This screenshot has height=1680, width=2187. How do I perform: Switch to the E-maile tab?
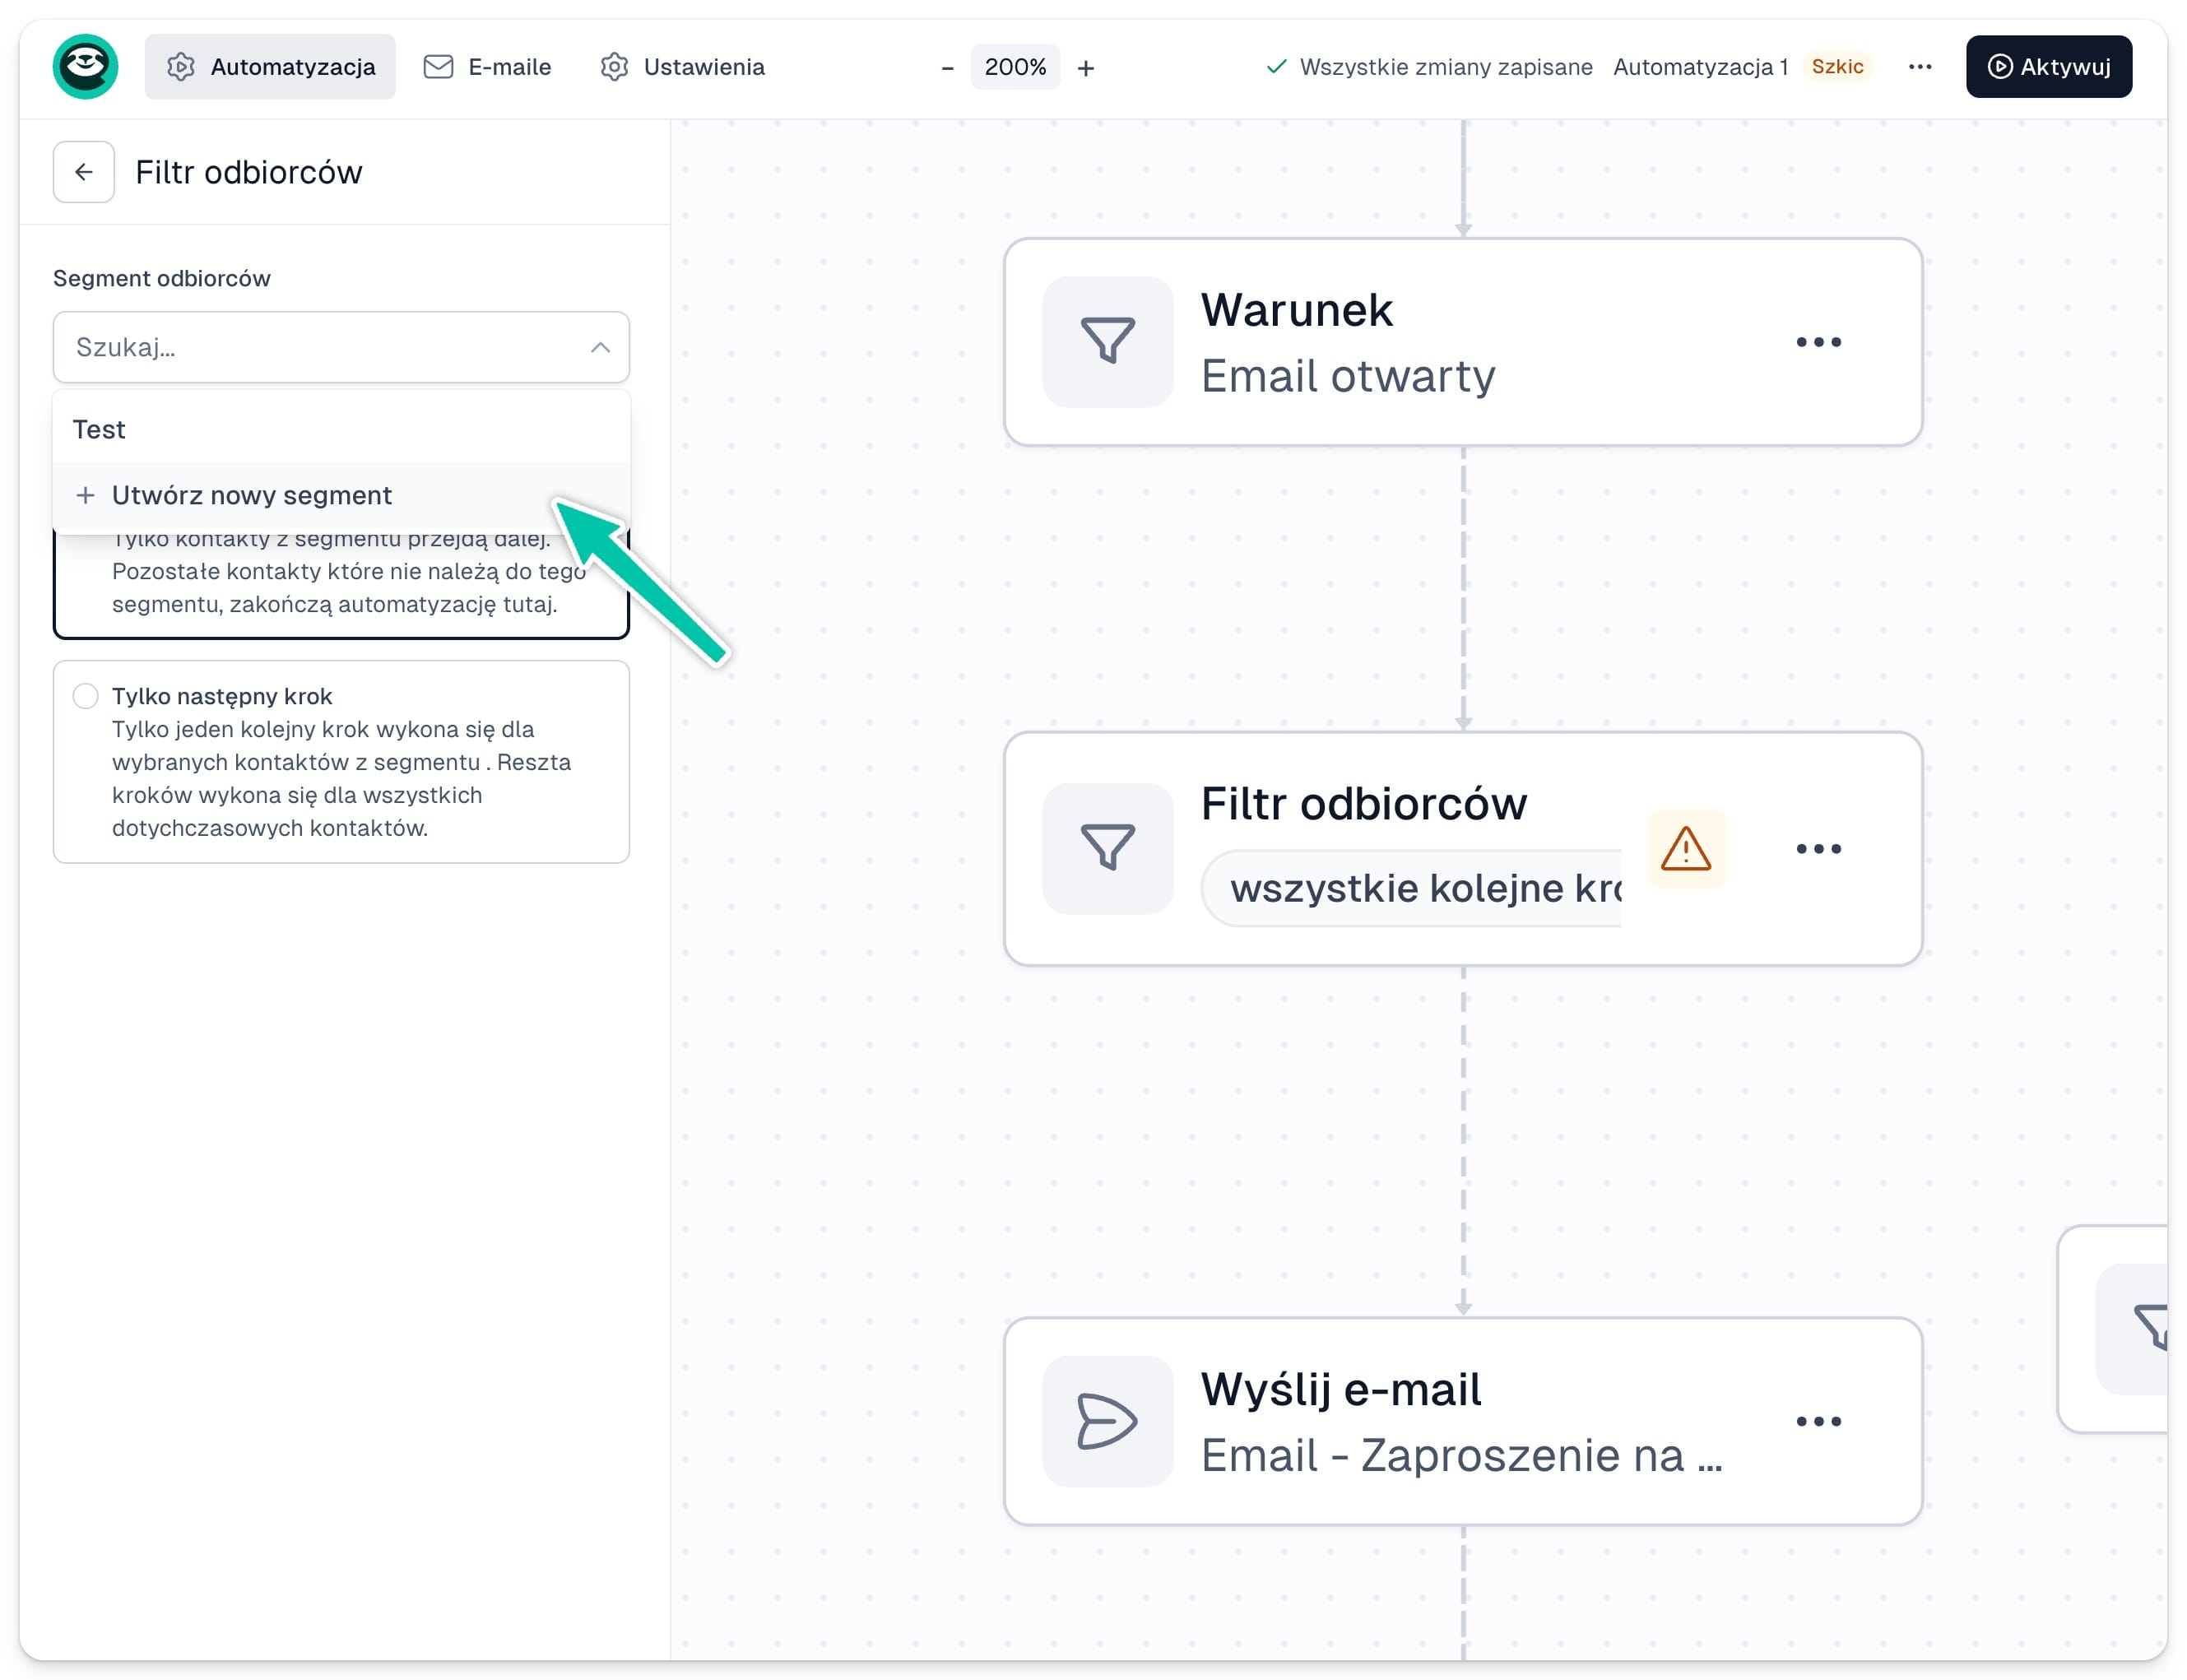tap(487, 67)
